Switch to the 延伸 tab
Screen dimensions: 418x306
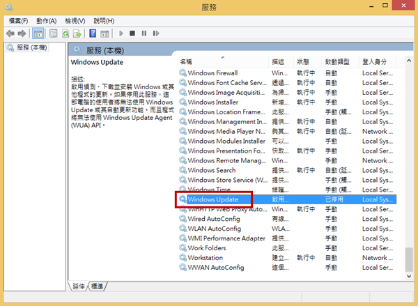point(78,286)
